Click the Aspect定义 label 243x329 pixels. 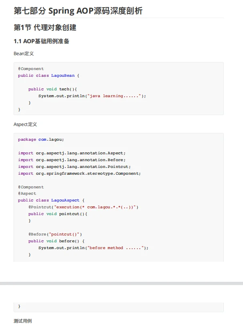25,124
